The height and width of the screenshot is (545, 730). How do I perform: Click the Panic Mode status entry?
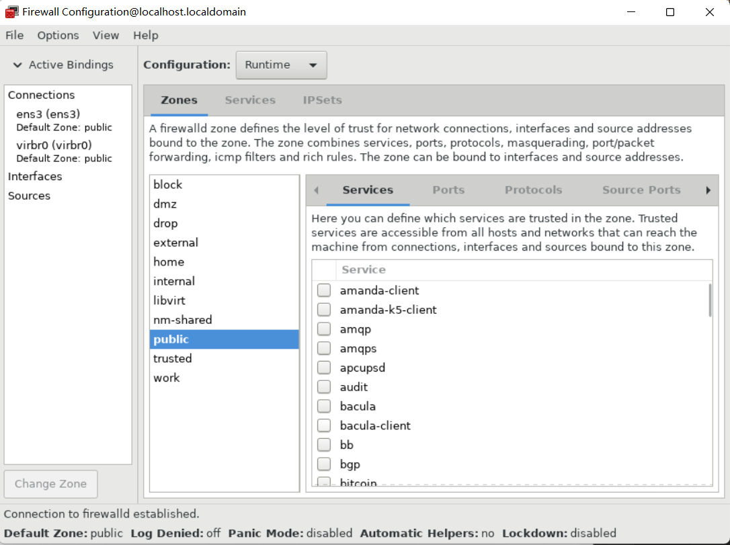click(290, 534)
